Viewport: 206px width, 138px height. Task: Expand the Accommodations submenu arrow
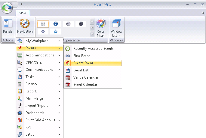point(59,55)
